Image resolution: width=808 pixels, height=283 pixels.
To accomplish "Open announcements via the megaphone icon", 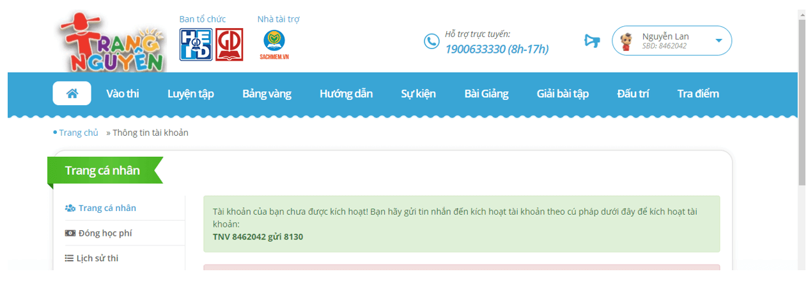I will 592,41.
